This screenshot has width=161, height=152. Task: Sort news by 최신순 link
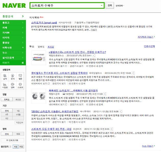click(51, 47)
